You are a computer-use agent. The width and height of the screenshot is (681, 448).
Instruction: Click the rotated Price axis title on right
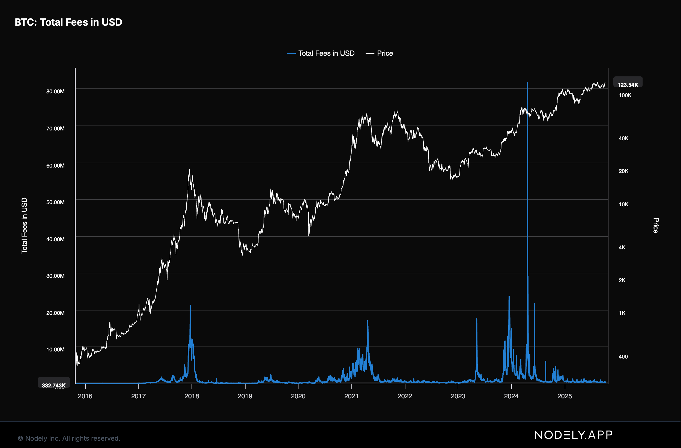pyautogui.click(x=656, y=225)
